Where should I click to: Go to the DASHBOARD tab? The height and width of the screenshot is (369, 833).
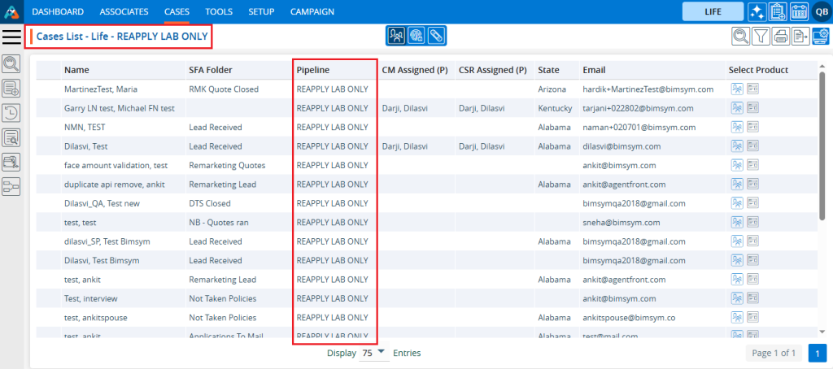[x=58, y=11]
